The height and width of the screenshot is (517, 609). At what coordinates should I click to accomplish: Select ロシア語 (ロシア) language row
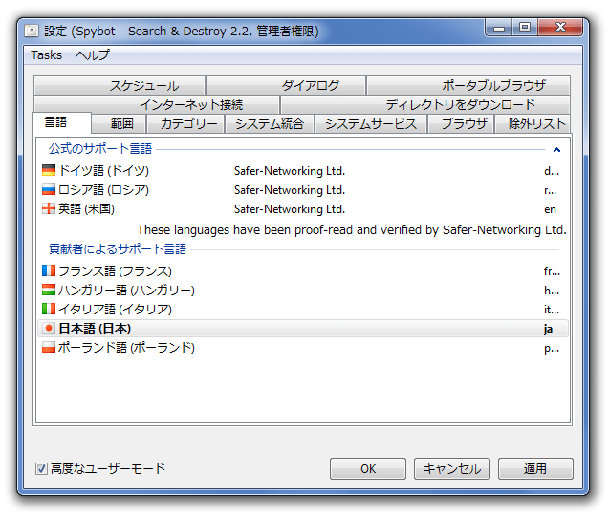tap(303, 190)
